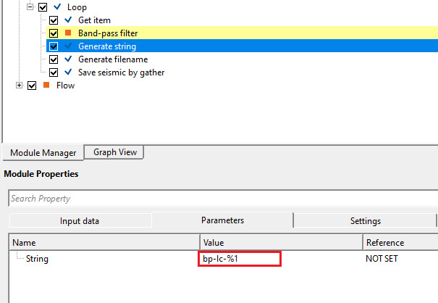The width and height of the screenshot is (438, 303).
Task: Toggle the Loop checkbox
Action: [43, 7]
